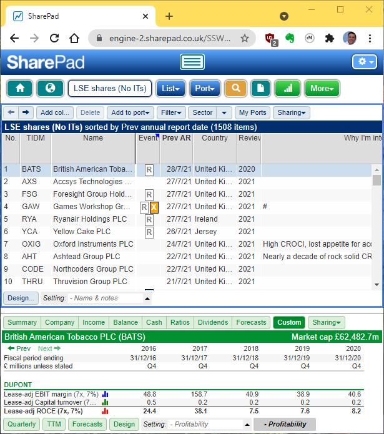Open the Name & notes setting selector
The width and height of the screenshot is (384, 434).
coord(109,298)
